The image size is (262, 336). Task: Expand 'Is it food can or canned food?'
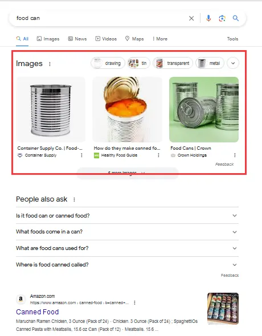(127, 216)
